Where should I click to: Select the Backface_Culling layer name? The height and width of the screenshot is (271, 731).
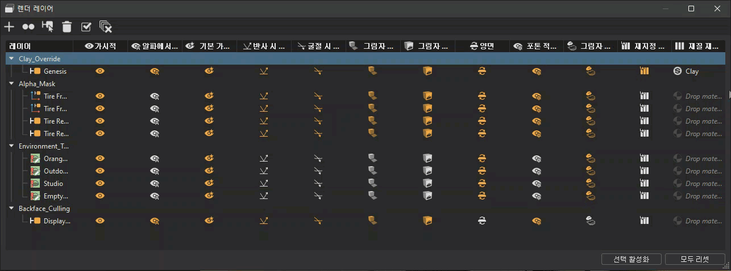tap(44, 209)
